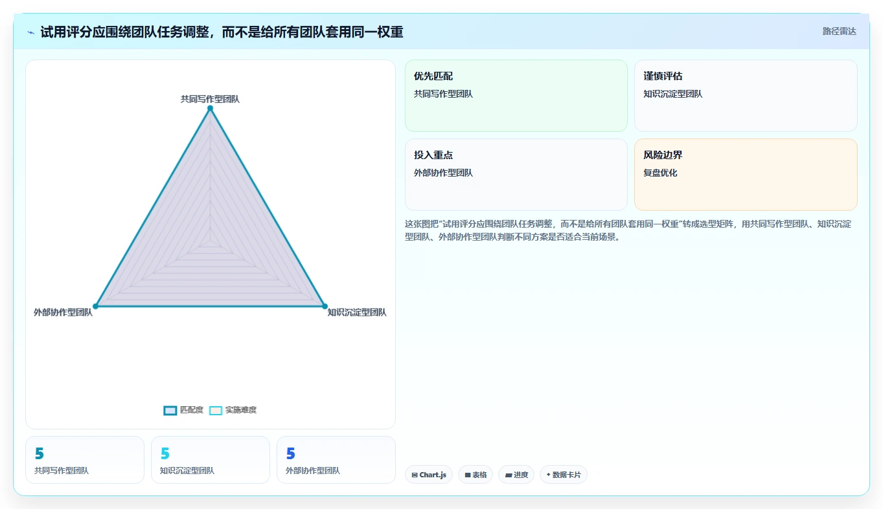This screenshot has width=883, height=509.
Task: Click the 表格 tag chip
Action: tap(476, 475)
